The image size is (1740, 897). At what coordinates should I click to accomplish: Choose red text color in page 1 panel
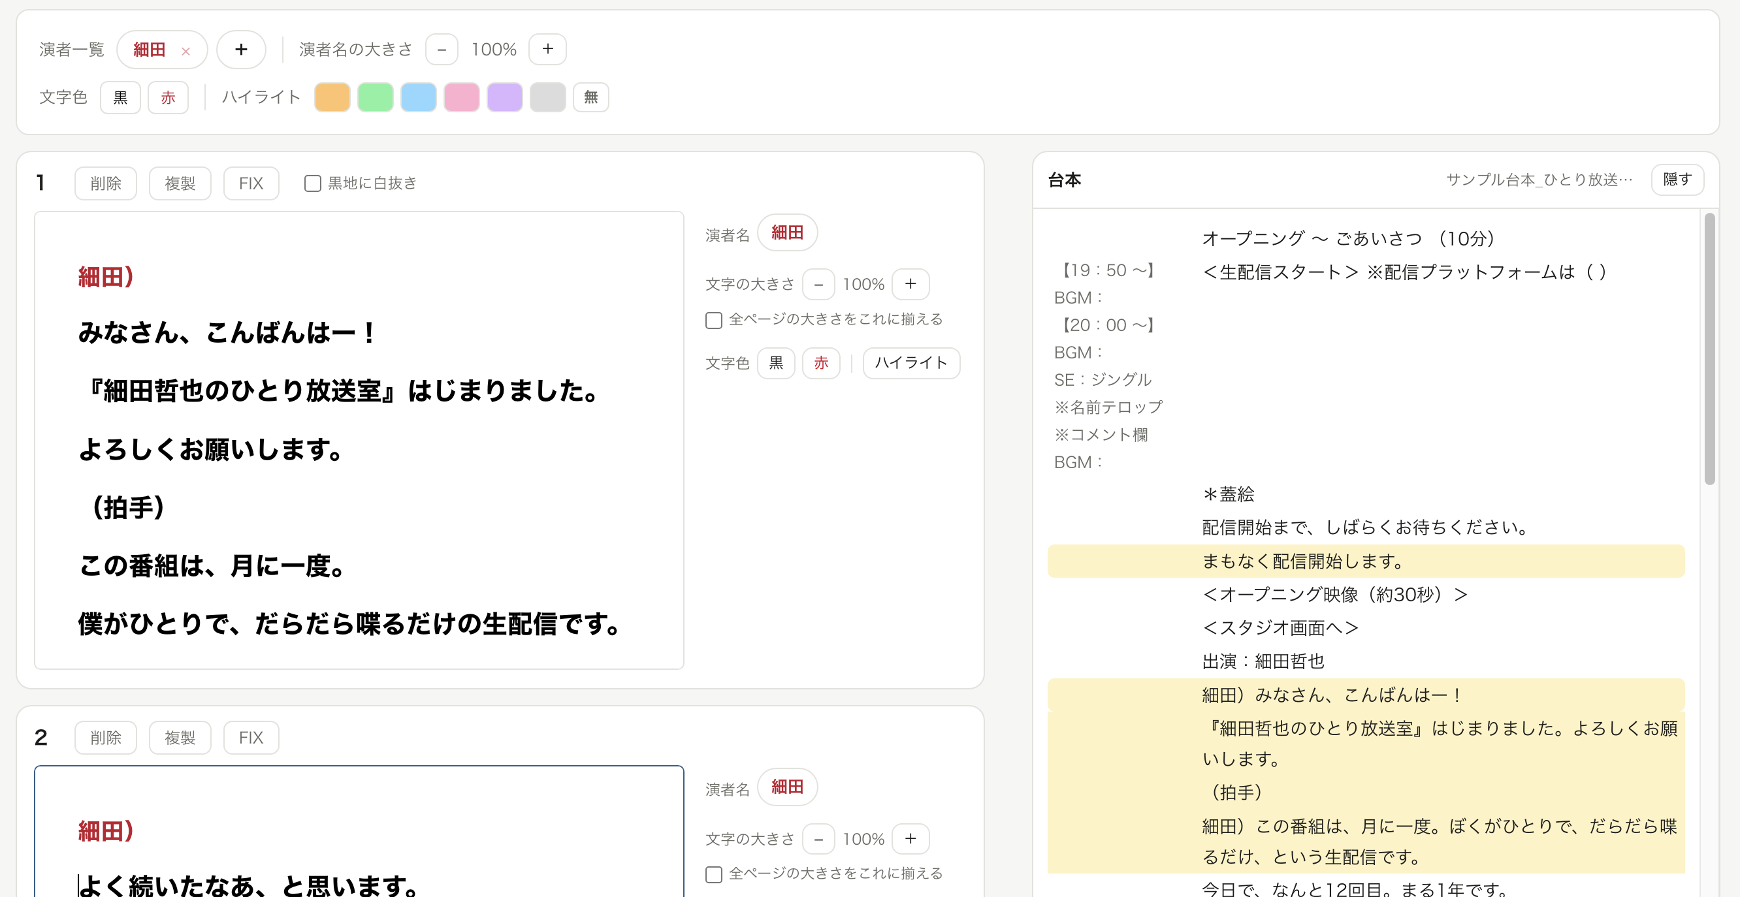822,363
